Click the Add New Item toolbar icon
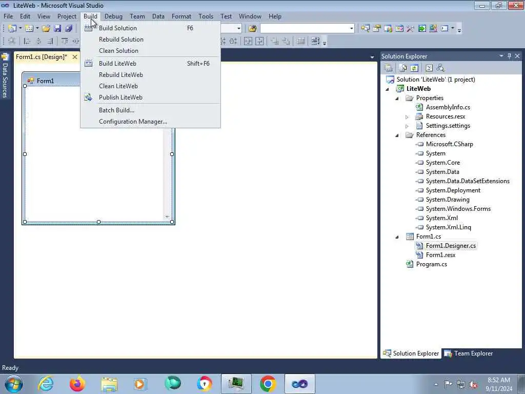The image size is (525, 394). click(29, 29)
